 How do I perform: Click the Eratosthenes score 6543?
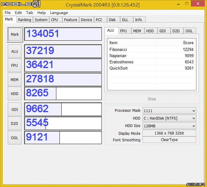[189, 62]
